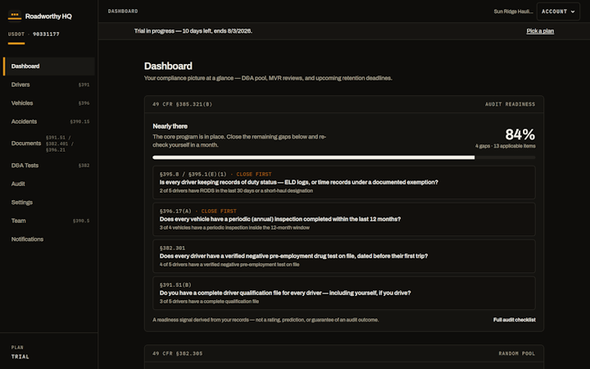This screenshot has height=369, width=590.
Task: Open the Audit page
Action: pos(49,184)
